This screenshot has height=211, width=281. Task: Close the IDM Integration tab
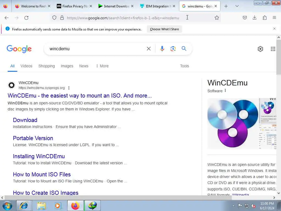click(174, 6)
